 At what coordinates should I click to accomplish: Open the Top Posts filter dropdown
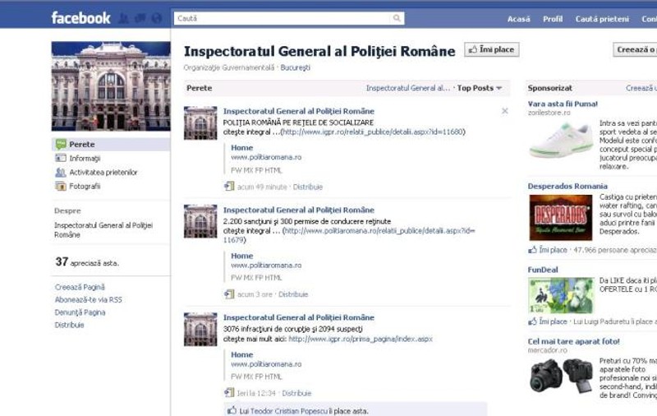click(480, 88)
